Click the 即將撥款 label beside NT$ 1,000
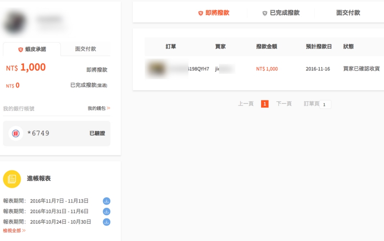 tap(97, 70)
